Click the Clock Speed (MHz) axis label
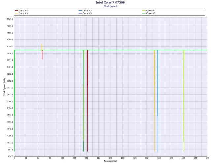The image size is (221, 165). coord(4,87)
